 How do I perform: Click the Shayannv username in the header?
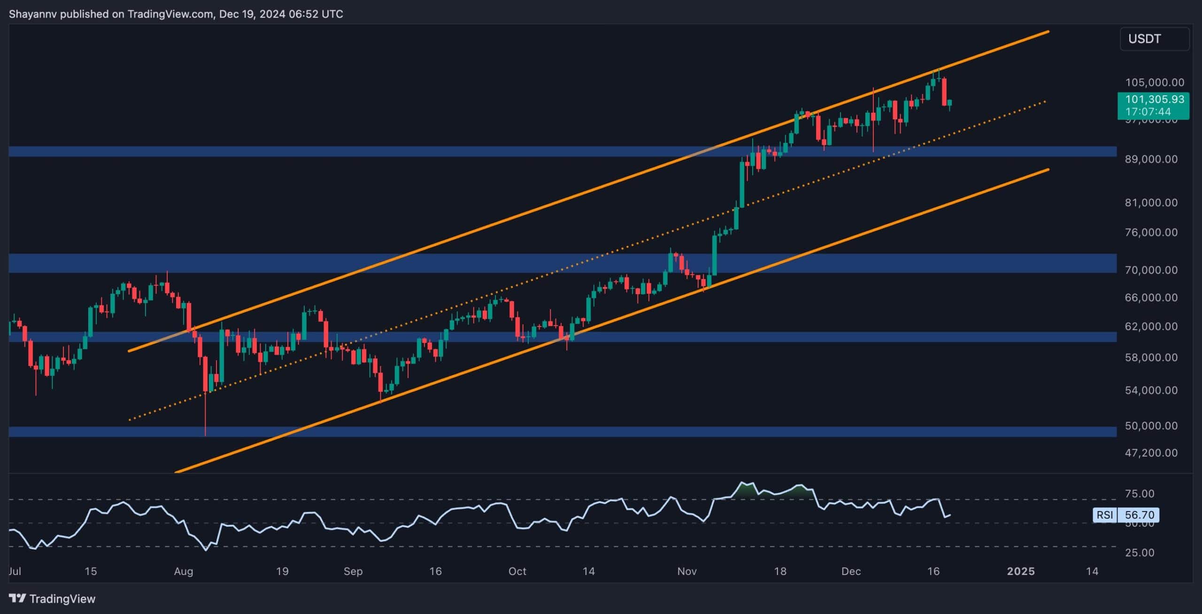click(34, 14)
